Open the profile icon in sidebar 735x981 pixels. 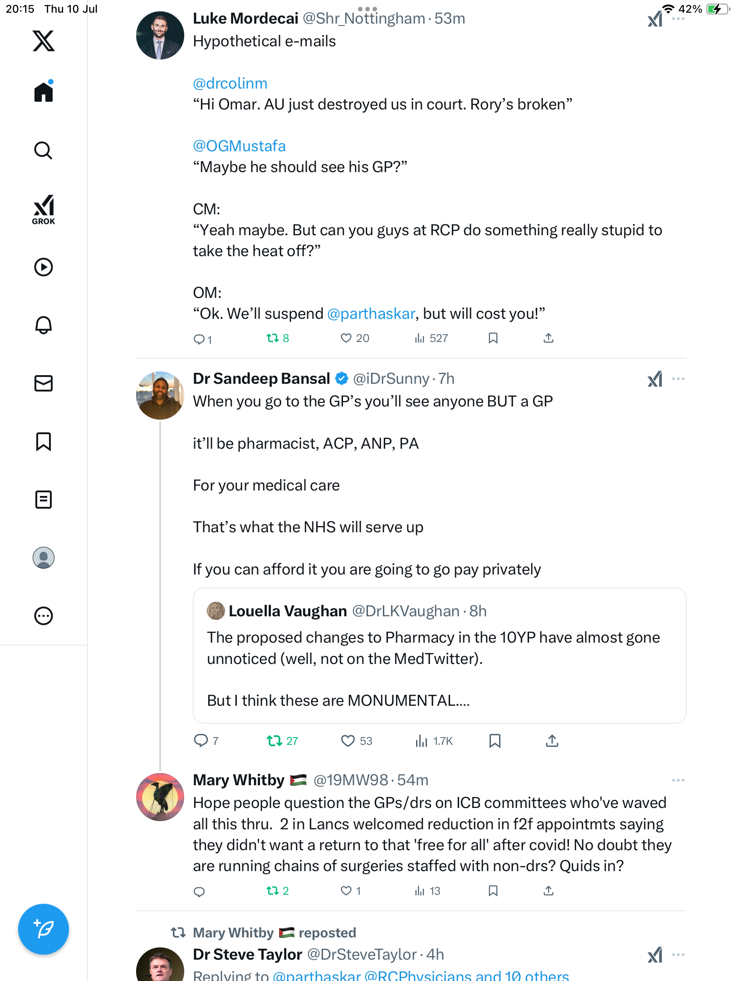tap(44, 558)
